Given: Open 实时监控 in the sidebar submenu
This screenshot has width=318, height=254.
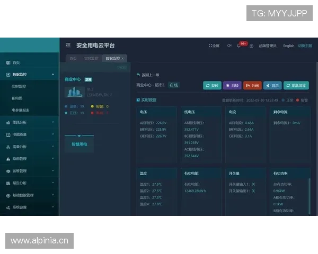Looking at the screenshot, I should pos(19,86).
